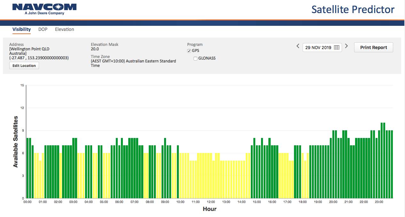
Task: Open the calendar picker icon in date field
Action: tap(337, 47)
